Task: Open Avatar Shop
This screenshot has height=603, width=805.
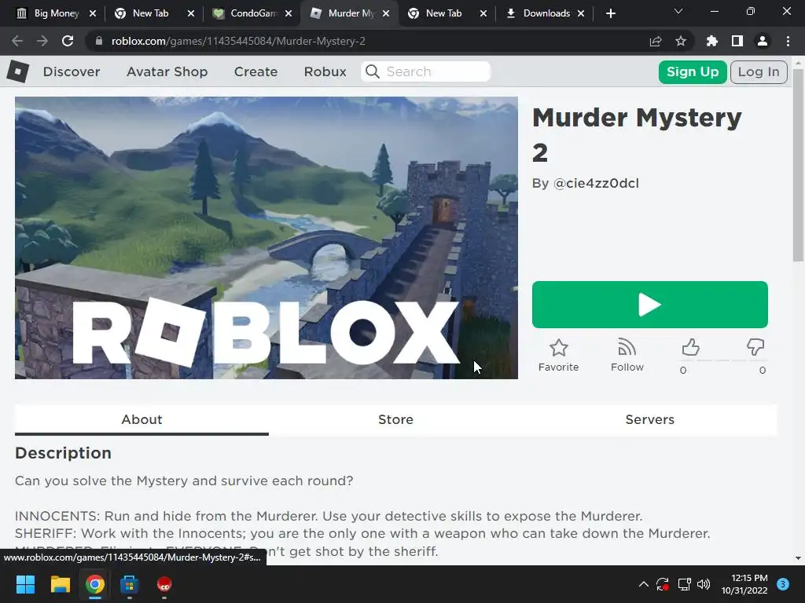Action: 167,71
